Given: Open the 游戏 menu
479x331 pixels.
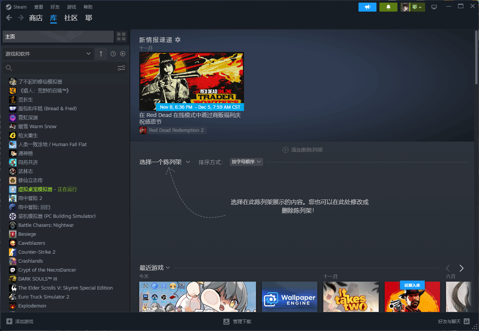Looking at the screenshot, I should pyautogui.click(x=71, y=7).
